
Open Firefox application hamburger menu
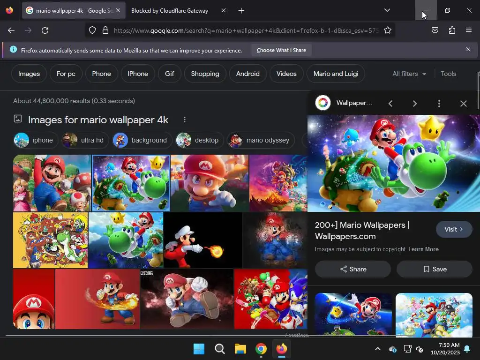tap(468, 30)
